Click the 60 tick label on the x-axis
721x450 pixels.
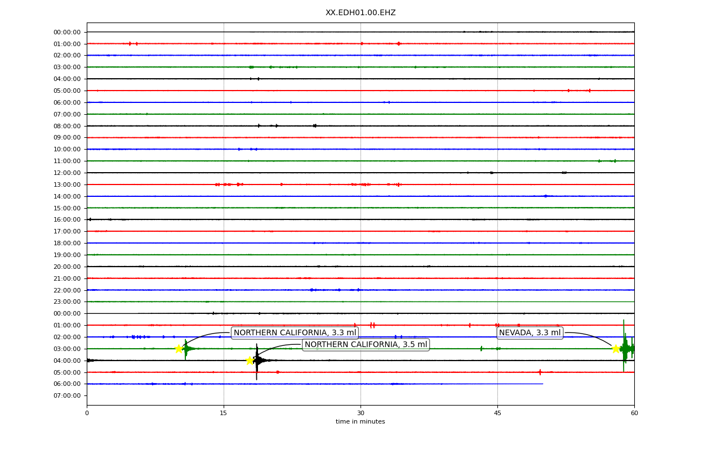tap(634, 413)
